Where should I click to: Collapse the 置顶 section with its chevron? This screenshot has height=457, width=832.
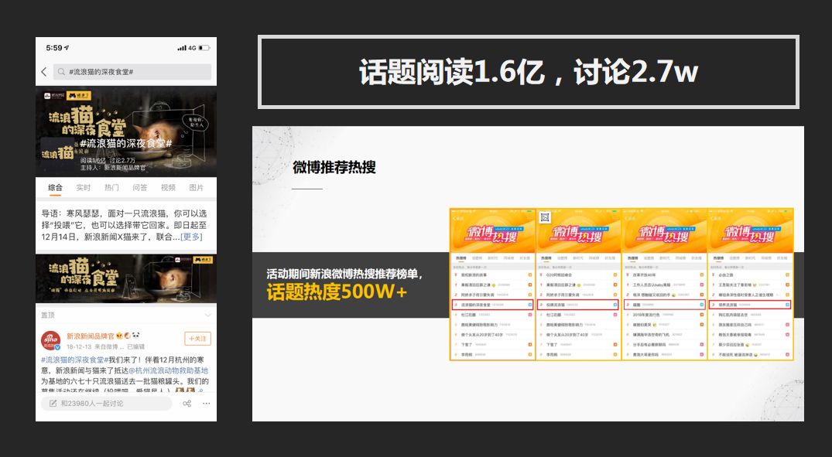pos(207,315)
